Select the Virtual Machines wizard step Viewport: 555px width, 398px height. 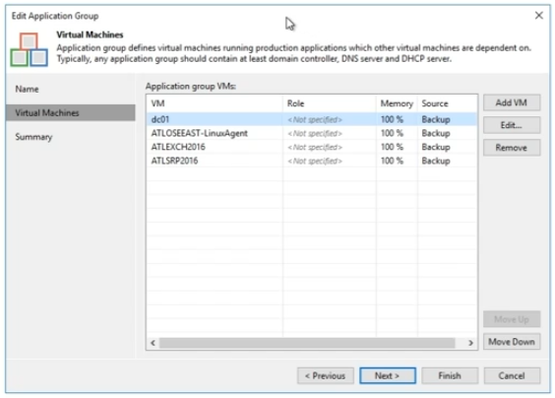[71, 112]
